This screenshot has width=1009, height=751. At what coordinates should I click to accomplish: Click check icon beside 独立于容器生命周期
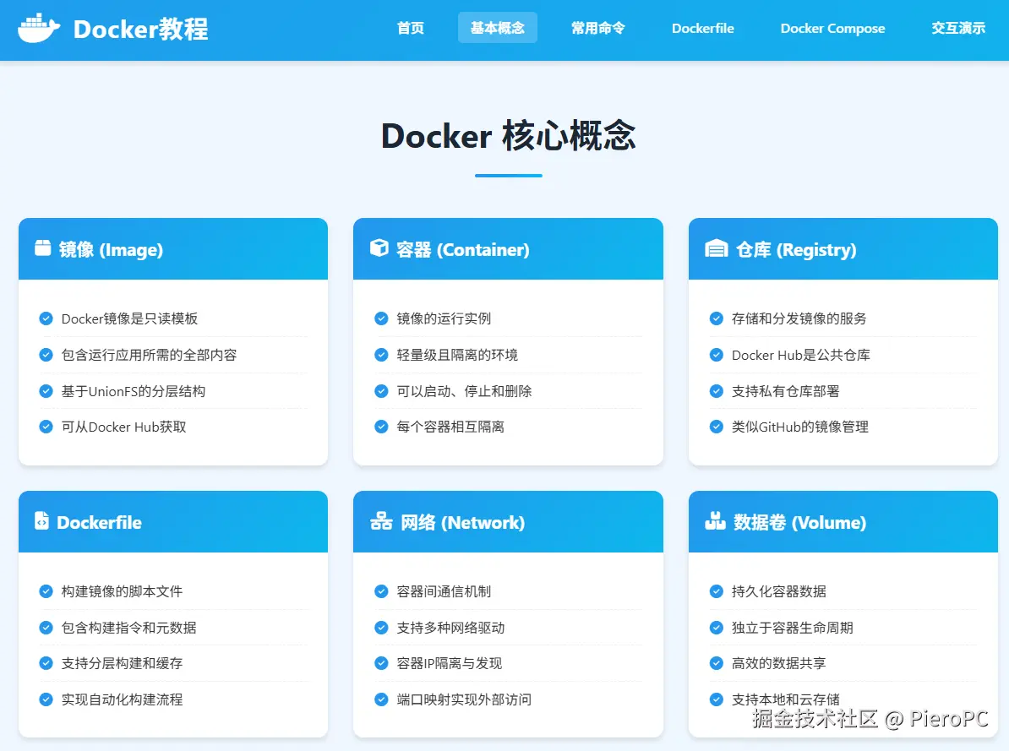click(717, 628)
